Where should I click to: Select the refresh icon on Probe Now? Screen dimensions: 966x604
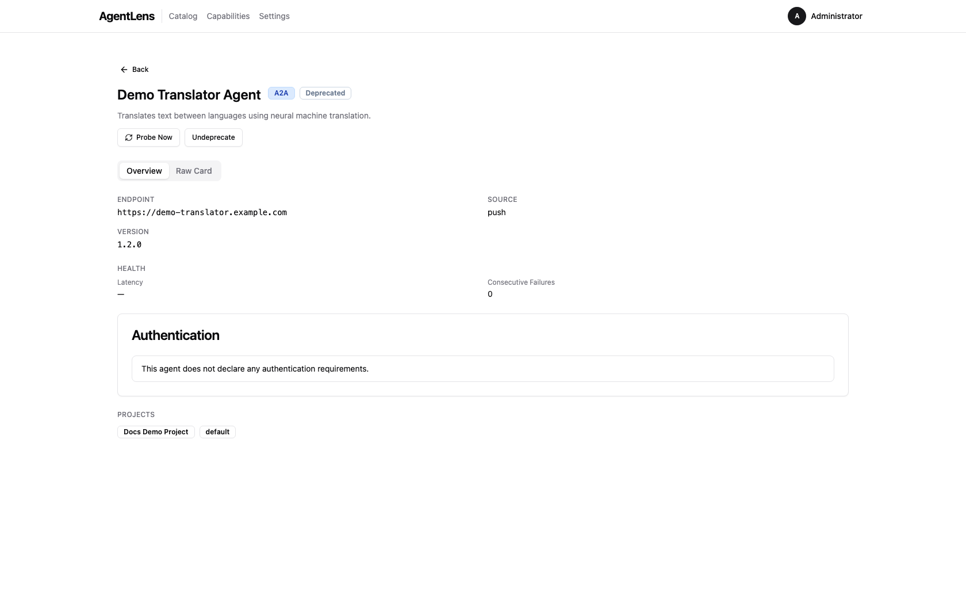click(x=129, y=137)
